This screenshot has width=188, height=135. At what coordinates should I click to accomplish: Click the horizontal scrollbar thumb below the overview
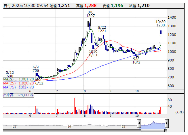pyautogui.click(x=153, y=131)
